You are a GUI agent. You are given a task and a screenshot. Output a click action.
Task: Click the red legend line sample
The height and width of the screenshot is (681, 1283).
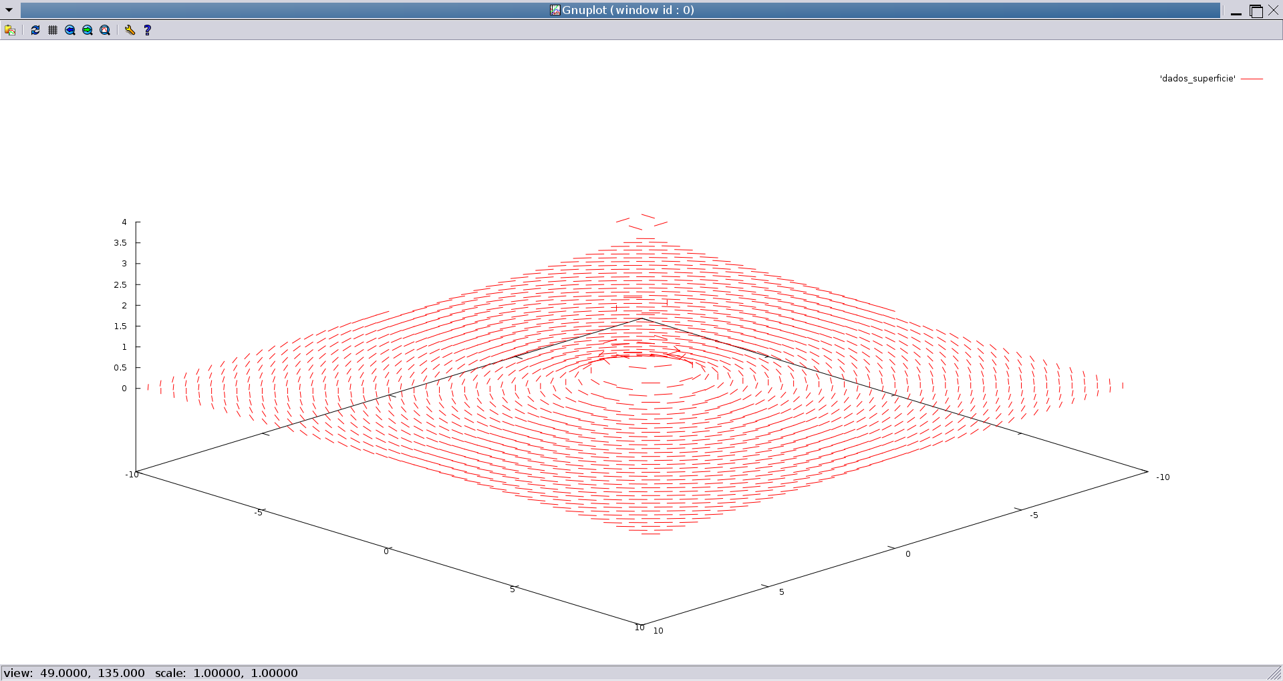pyautogui.click(x=1252, y=79)
